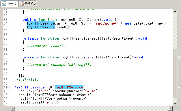Switch to the デザイン (Design) view tab
181x111 pixels.
click(28, 4)
